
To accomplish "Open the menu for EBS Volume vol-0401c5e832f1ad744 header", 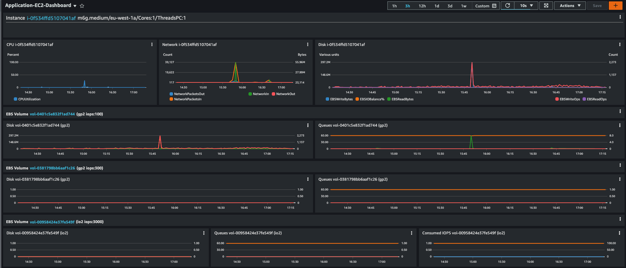I will [620, 111].
